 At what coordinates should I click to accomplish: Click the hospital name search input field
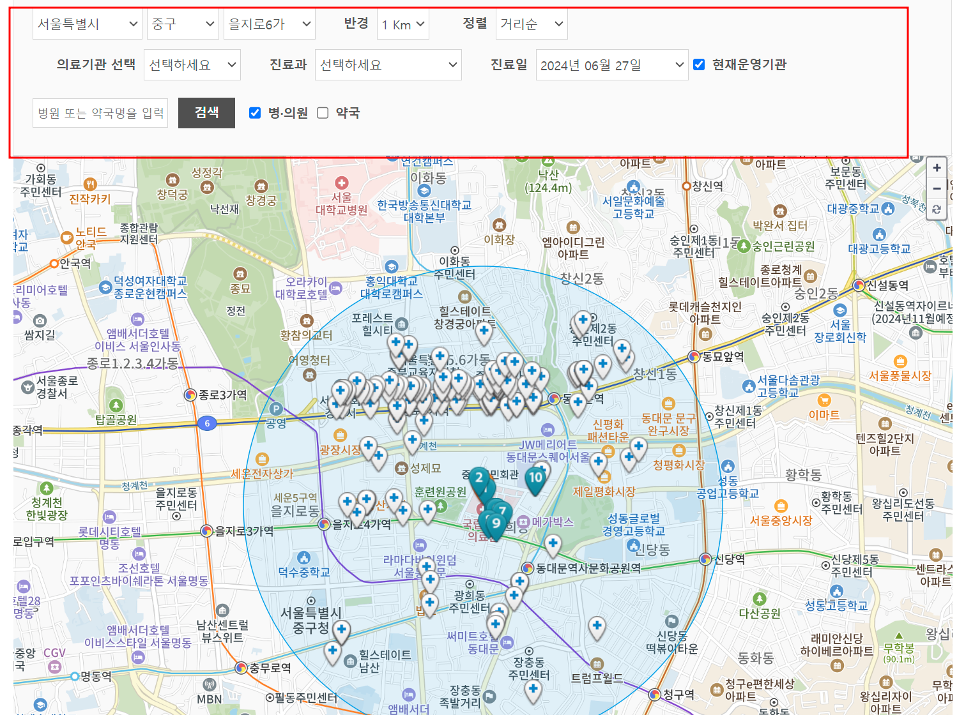pos(100,112)
